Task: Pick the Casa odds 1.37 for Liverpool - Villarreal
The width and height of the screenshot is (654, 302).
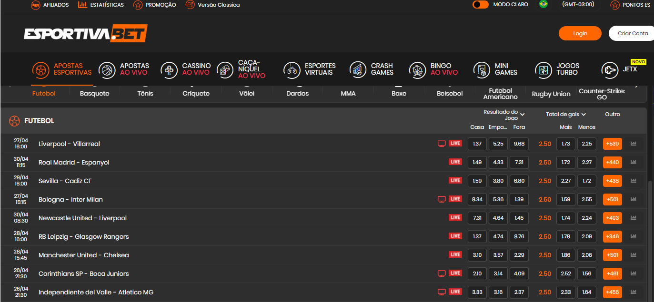Action: pyautogui.click(x=477, y=144)
